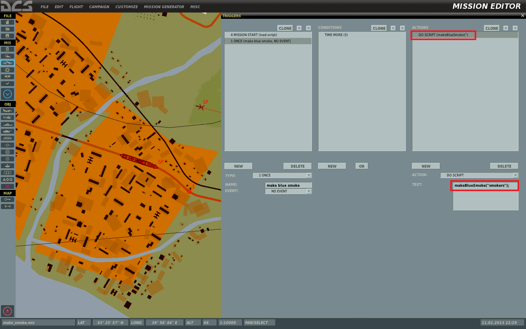The height and width of the screenshot is (329, 526).
Task: Select the concentric circles target icon
Action: click(8, 152)
